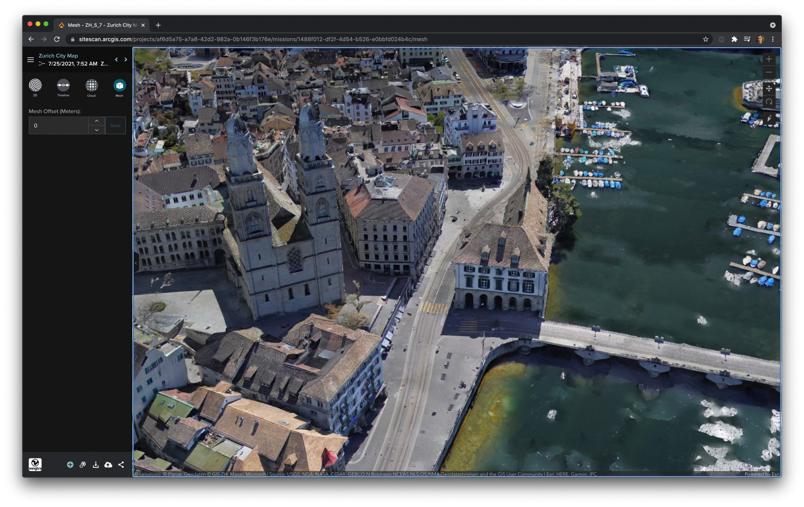This screenshot has height=507, width=804.
Task: Reset orientation with the compass button
Action: (x=769, y=118)
